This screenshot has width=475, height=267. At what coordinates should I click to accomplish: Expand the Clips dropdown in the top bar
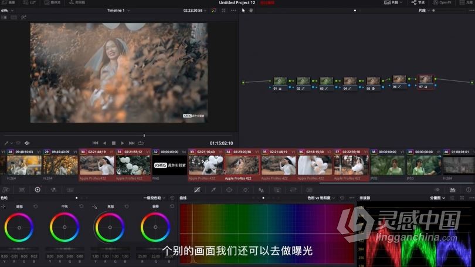click(393, 2)
